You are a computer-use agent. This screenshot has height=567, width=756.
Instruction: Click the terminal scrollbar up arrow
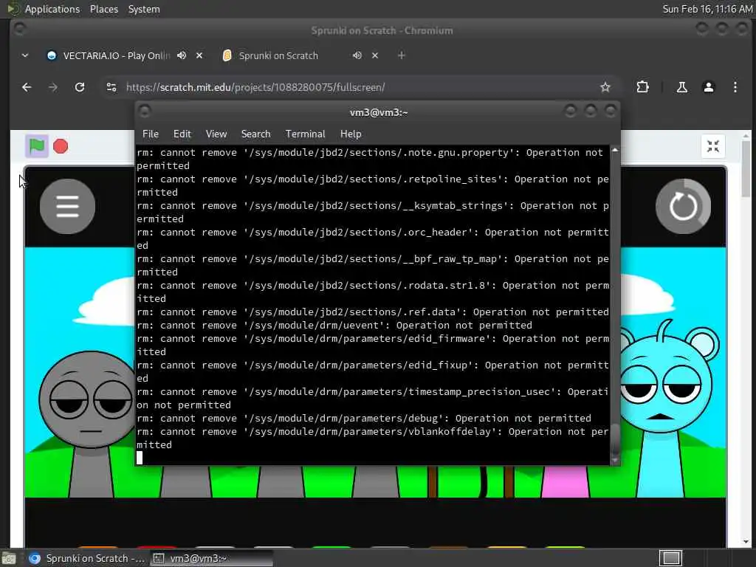tap(615, 151)
